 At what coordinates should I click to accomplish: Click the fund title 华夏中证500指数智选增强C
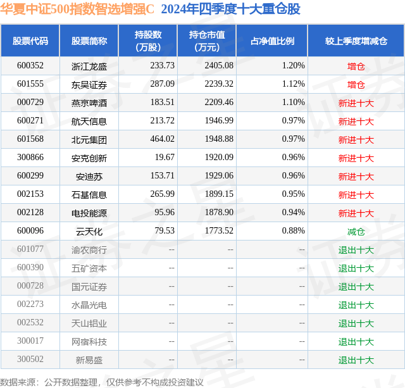pyautogui.click(x=77, y=9)
